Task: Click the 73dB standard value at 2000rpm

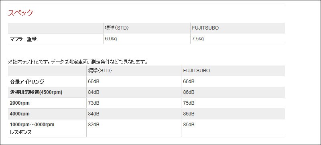Action: pos(93,103)
